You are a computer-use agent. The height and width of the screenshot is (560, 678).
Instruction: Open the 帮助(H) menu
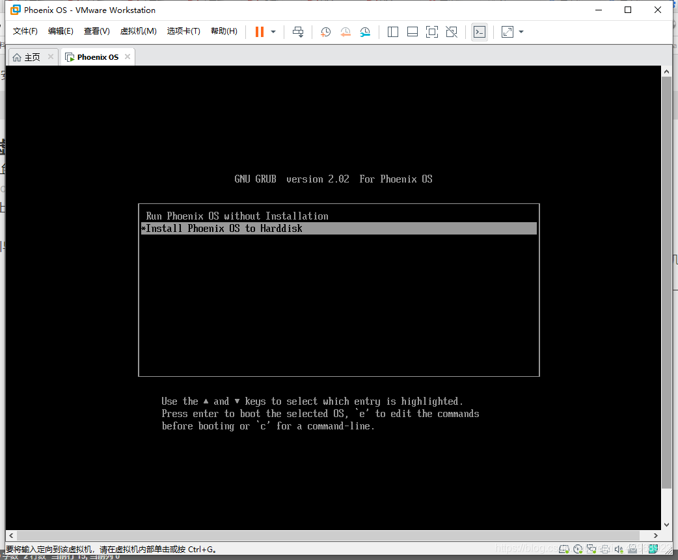224,31
